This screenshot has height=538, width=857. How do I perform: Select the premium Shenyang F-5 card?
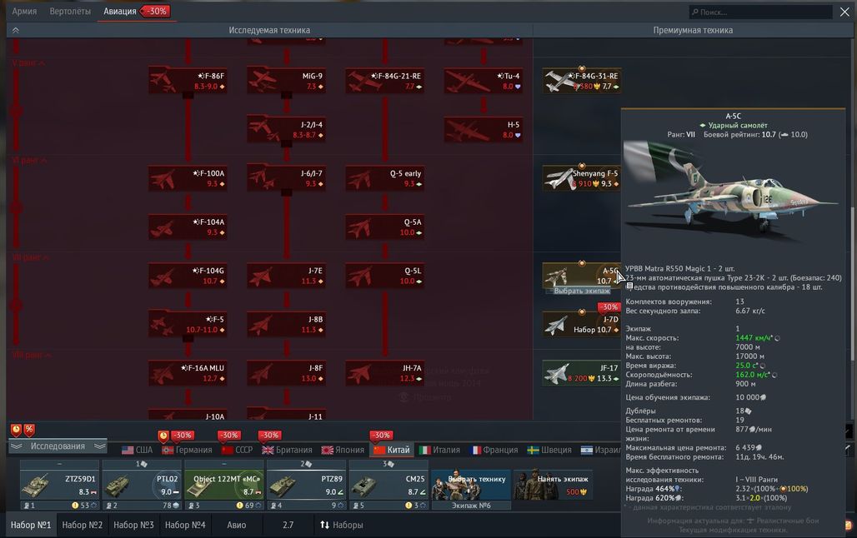[582, 177]
